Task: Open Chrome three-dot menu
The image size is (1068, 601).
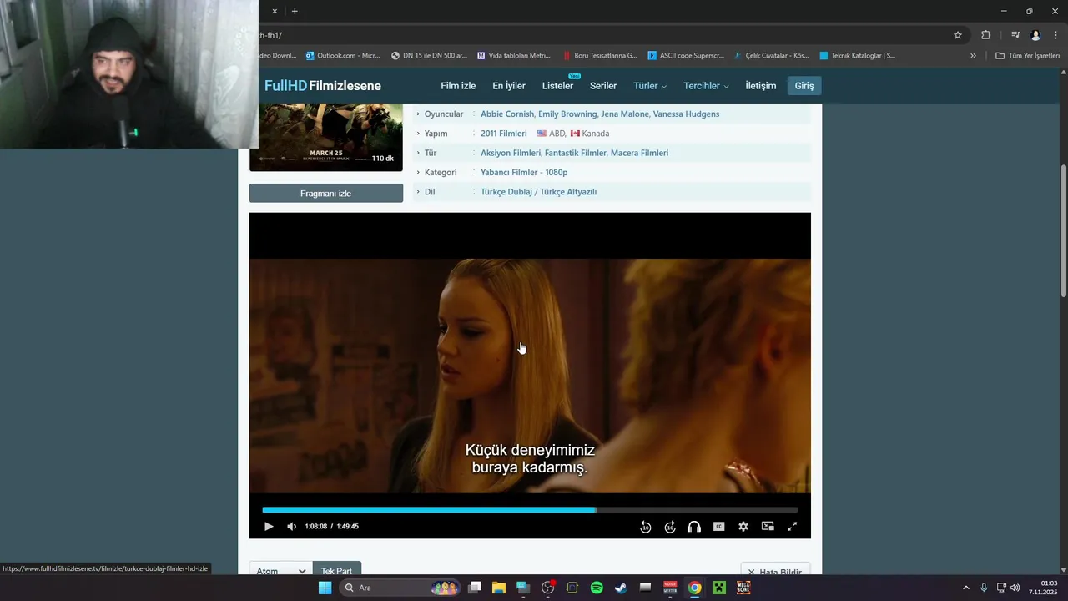Action: click(1055, 35)
